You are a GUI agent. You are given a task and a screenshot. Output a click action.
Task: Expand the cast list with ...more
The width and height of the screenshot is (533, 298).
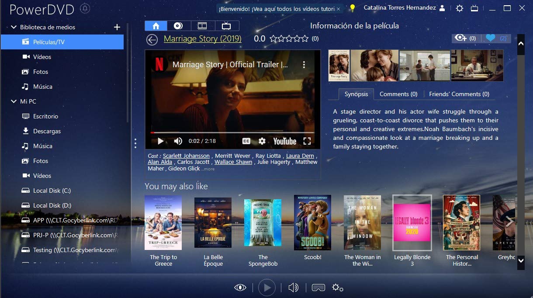tap(208, 169)
